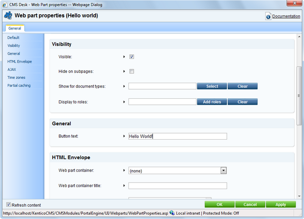Click in the Button text input field
This screenshot has width=304, height=219.
tap(177, 136)
